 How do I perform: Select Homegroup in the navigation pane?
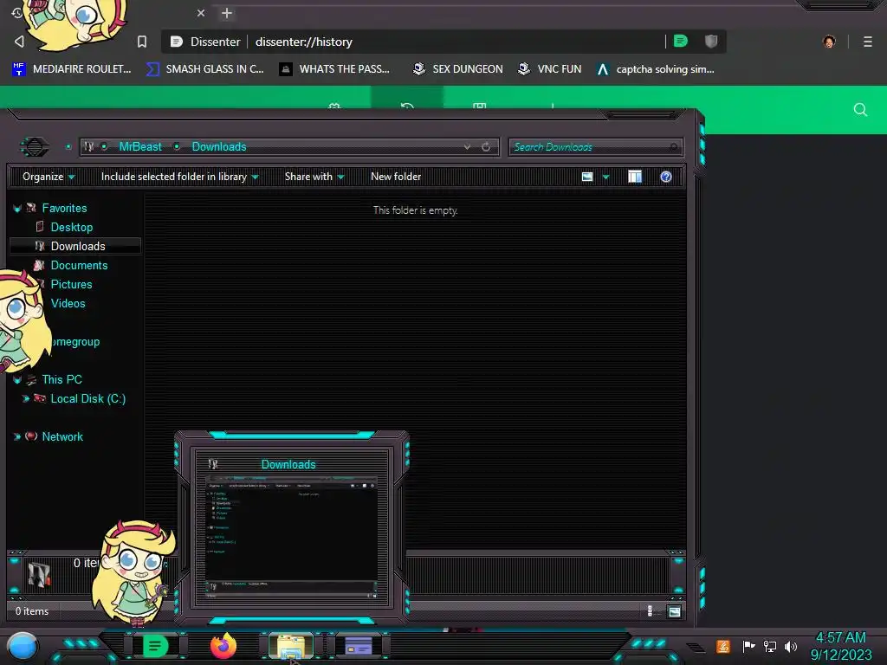pos(76,341)
